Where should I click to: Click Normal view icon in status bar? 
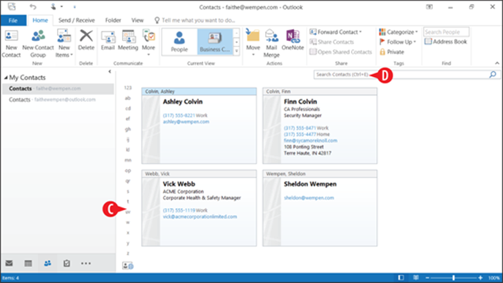pos(401,277)
